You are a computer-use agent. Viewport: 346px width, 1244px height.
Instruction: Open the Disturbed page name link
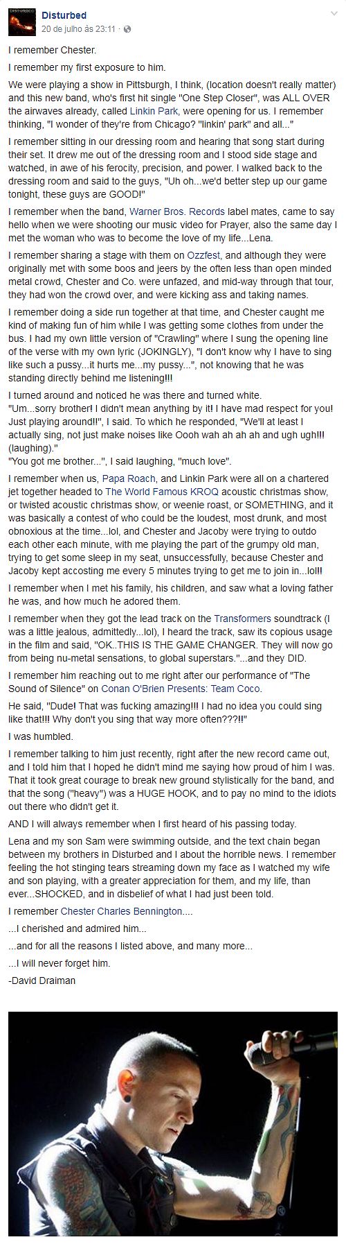(64, 15)
